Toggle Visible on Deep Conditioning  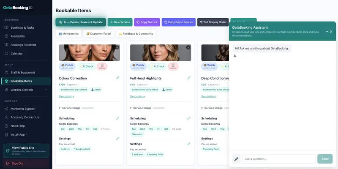click(x=209, y=66)
